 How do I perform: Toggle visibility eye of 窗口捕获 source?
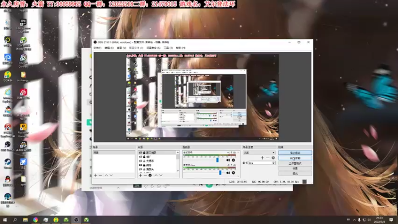click(x=140, y=153)
